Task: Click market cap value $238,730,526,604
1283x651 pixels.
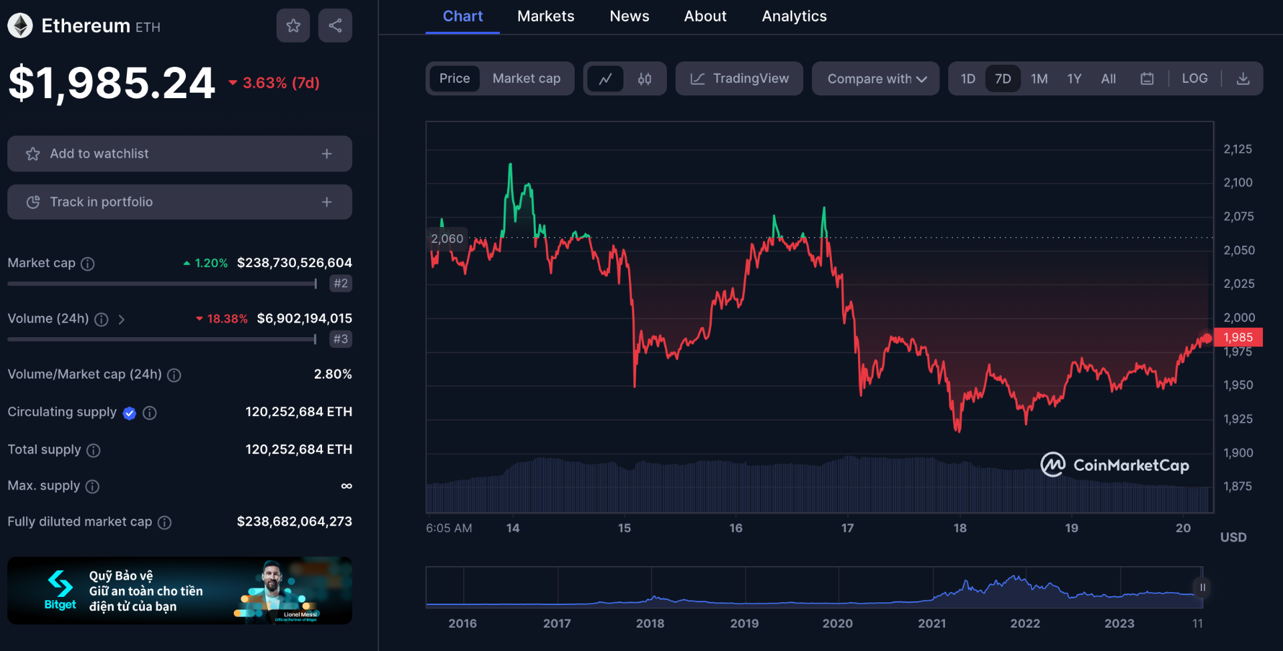Action: click(295, 263)
